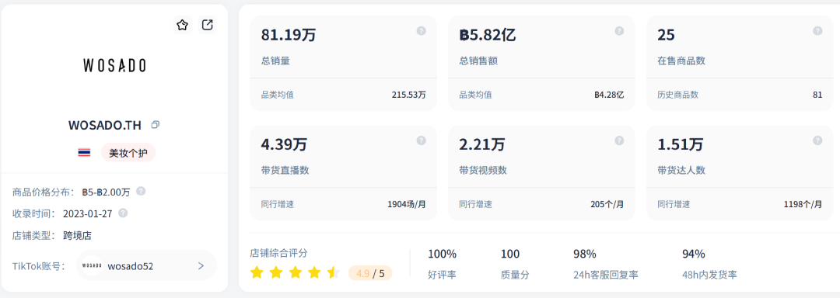Click the 总销量 label
Image resolution: width=840 pixels, height=298 pixels.
(275, 61)
